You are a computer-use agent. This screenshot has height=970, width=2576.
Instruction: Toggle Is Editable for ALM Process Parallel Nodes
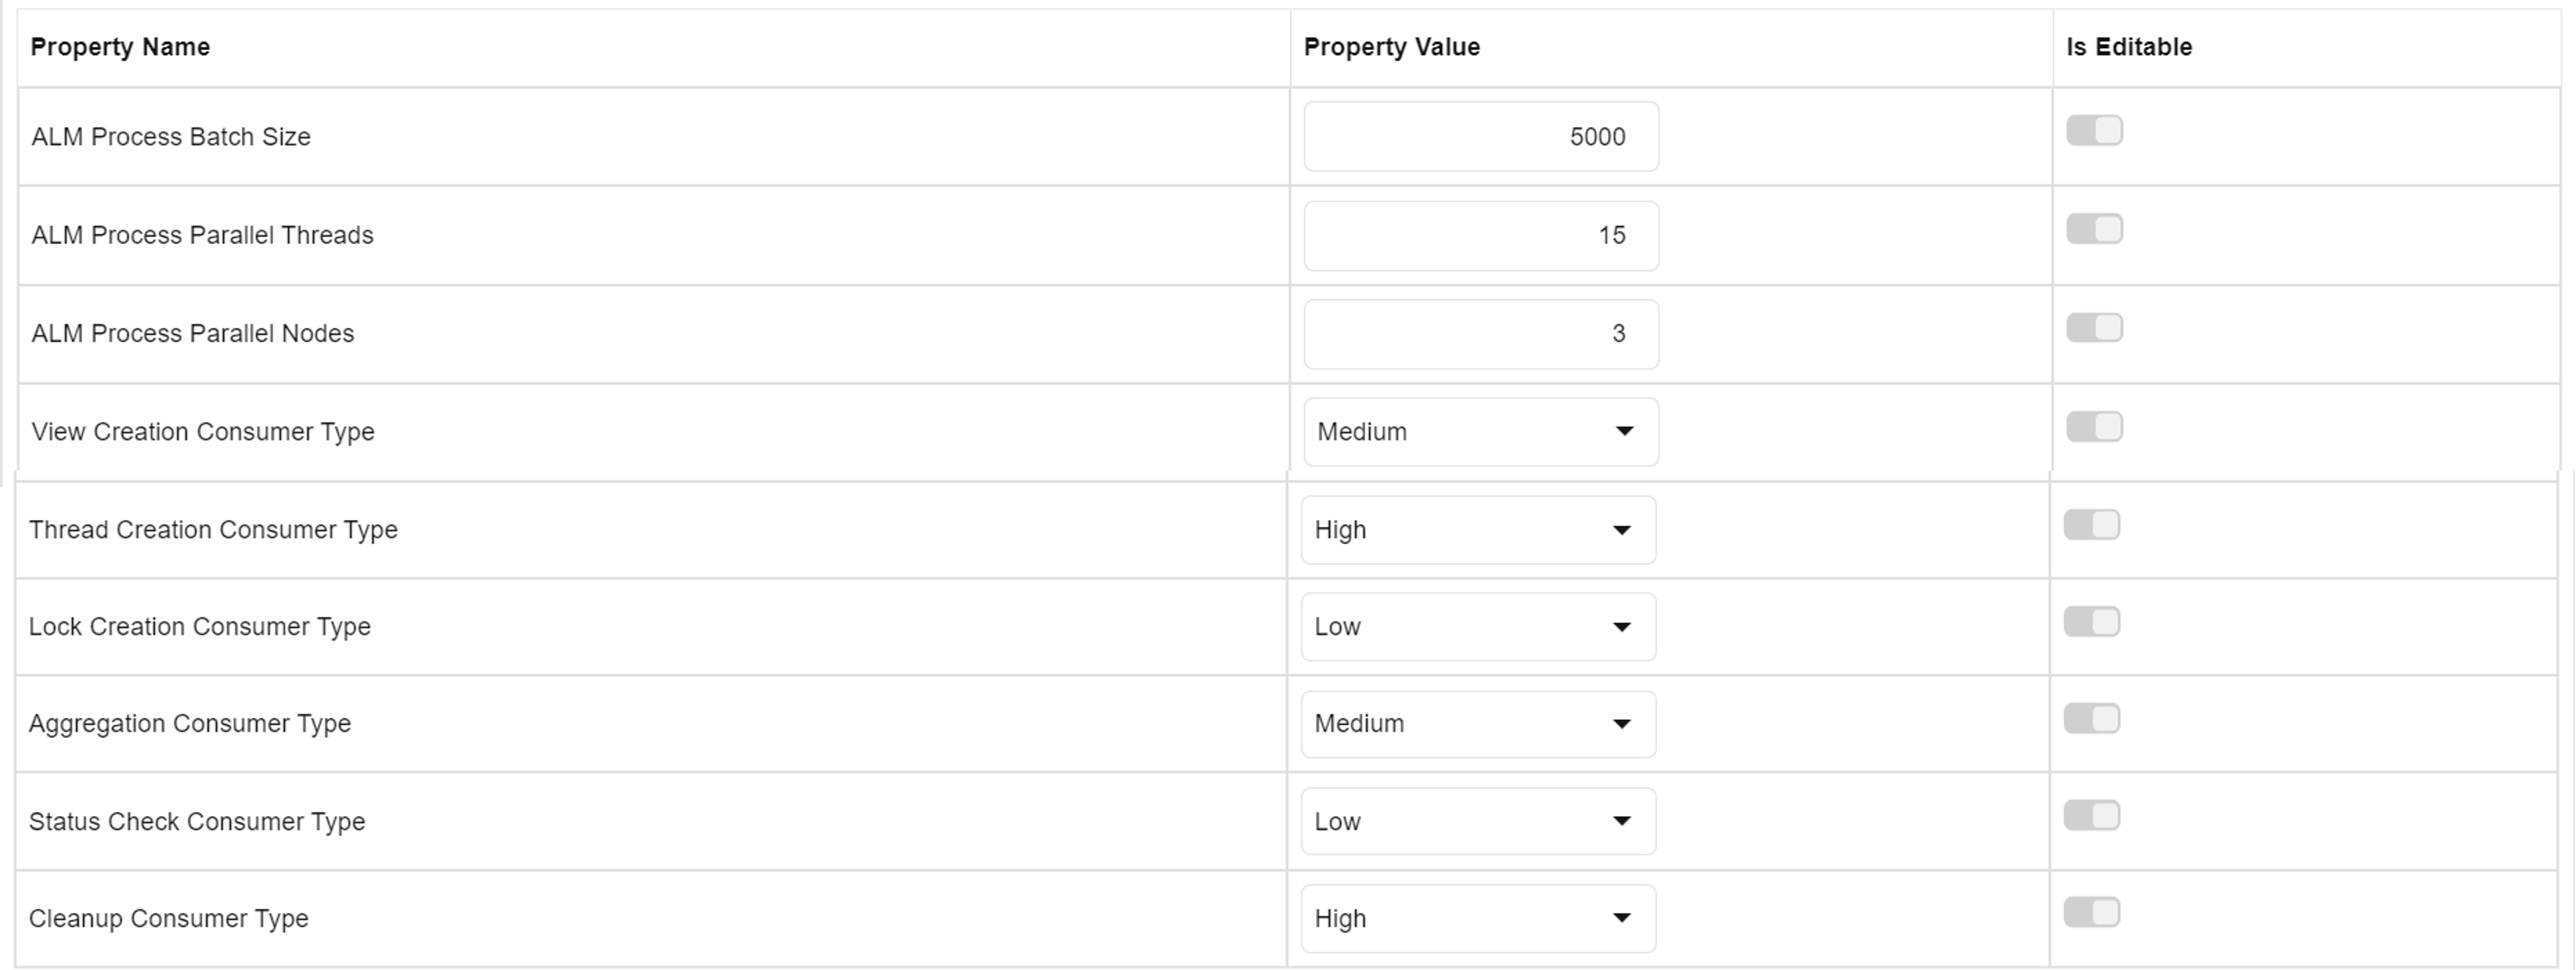point(2094,328)
